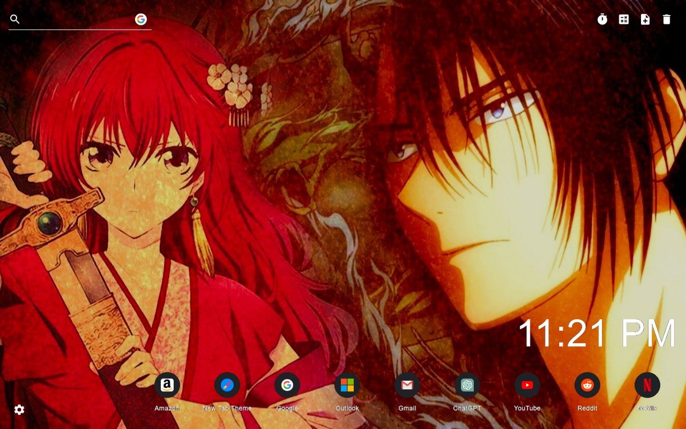
Task: Click the Google logo in search bar
Action: click(141, 19)
